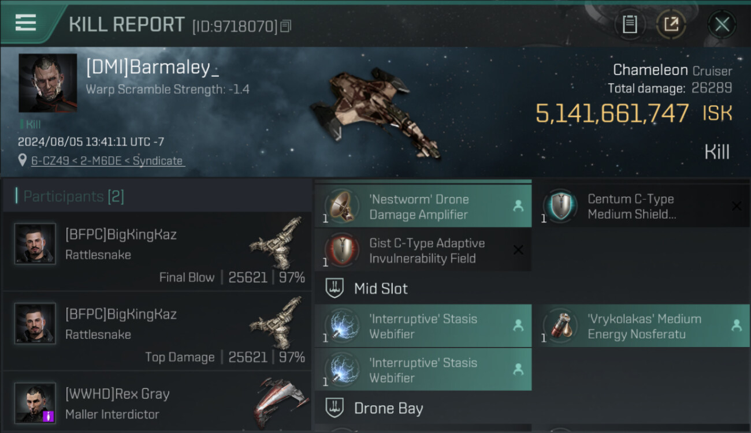Copy the kill report ID icon

point(286,26)
